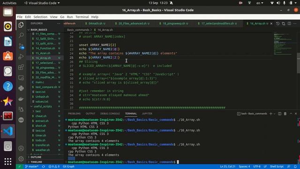Open Ubuntu Show Applications grid

(8, 161)
